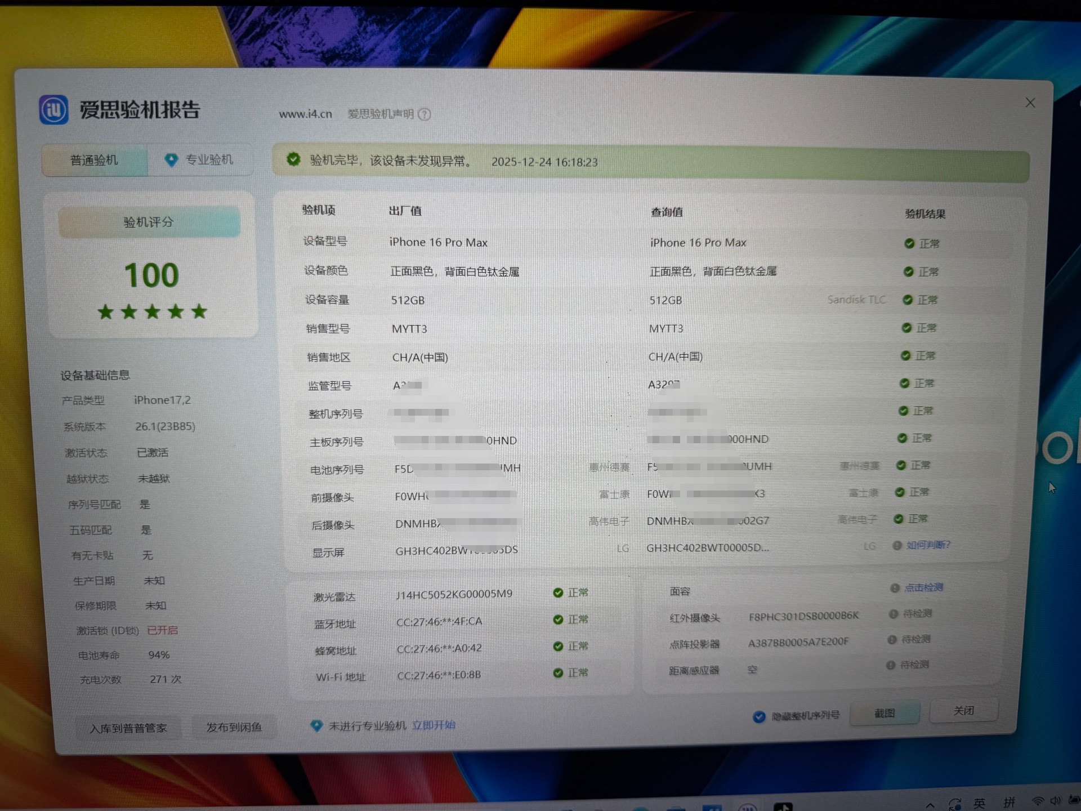
Task: Switch to the 普通验机 tab
Action: click(x=94, y=161)
